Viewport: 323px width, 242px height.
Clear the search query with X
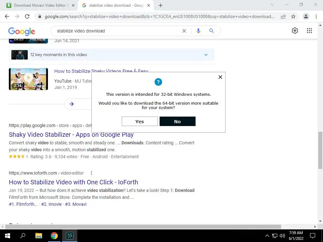184,31
